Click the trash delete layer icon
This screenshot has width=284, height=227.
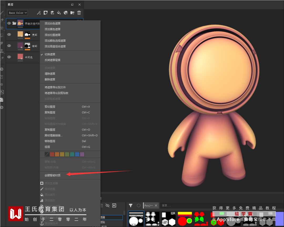[79, 13]
